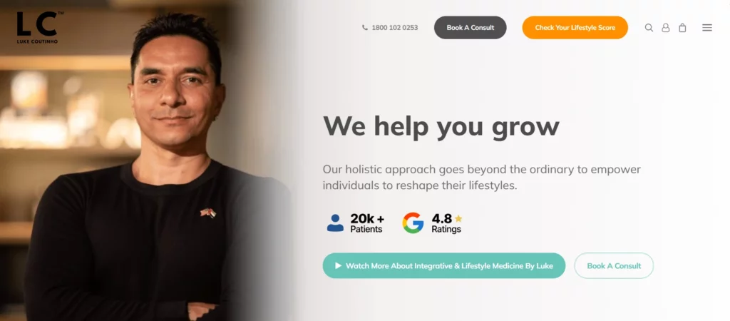The image size is (730, 321).
Task: Click the phone handset icon
Action: pos(364,28)
